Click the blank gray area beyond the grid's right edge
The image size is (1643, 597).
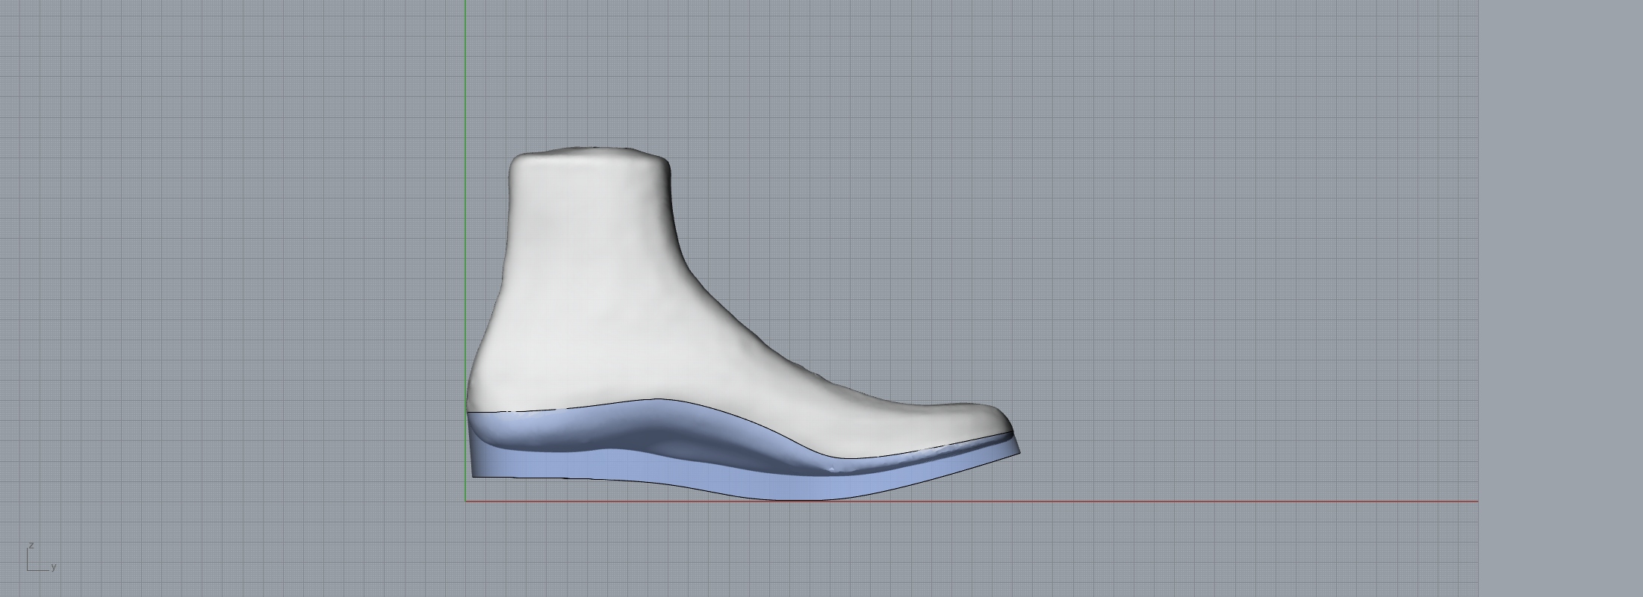[1561, 298]
